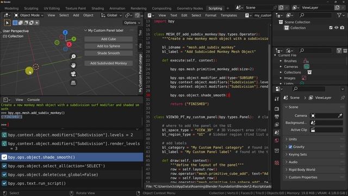Toggle checkbox for select_all info entry
Image resolution: width=348 pixels, height=196 pixels.
(4, 166)
